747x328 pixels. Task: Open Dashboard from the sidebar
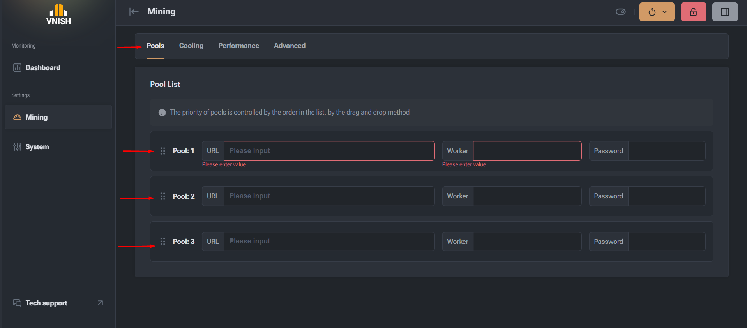pyautogui.click(x=58, y=67)
